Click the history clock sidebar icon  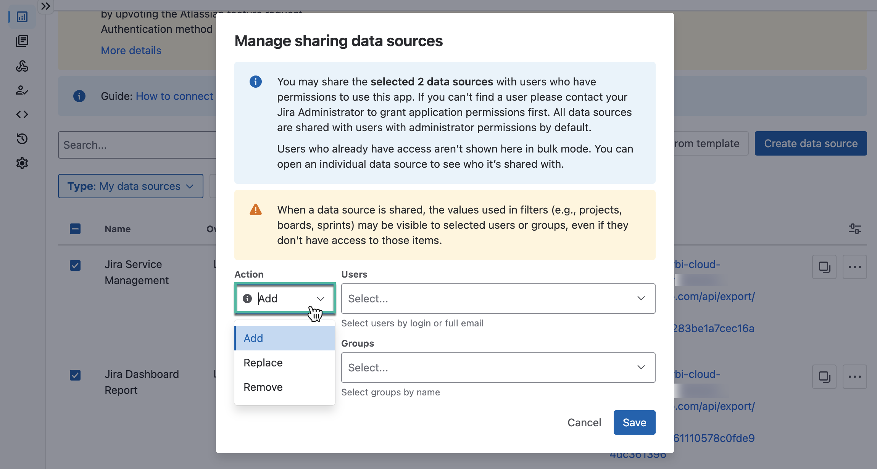pyautogui.click(x=22, y=139)
